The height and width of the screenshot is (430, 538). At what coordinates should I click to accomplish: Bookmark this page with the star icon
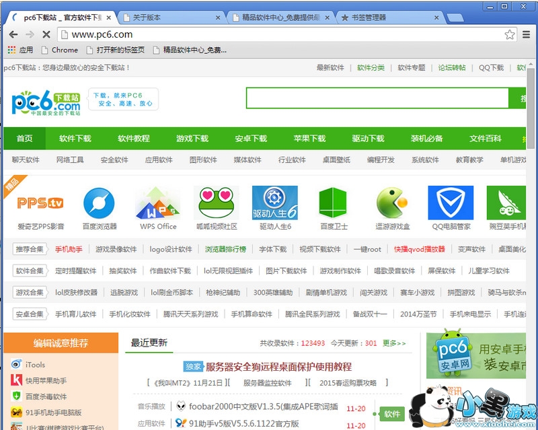click(x=510, y=34)
